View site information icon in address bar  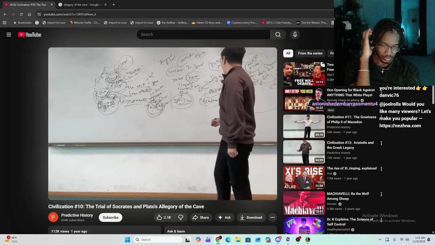coord(39,14)
